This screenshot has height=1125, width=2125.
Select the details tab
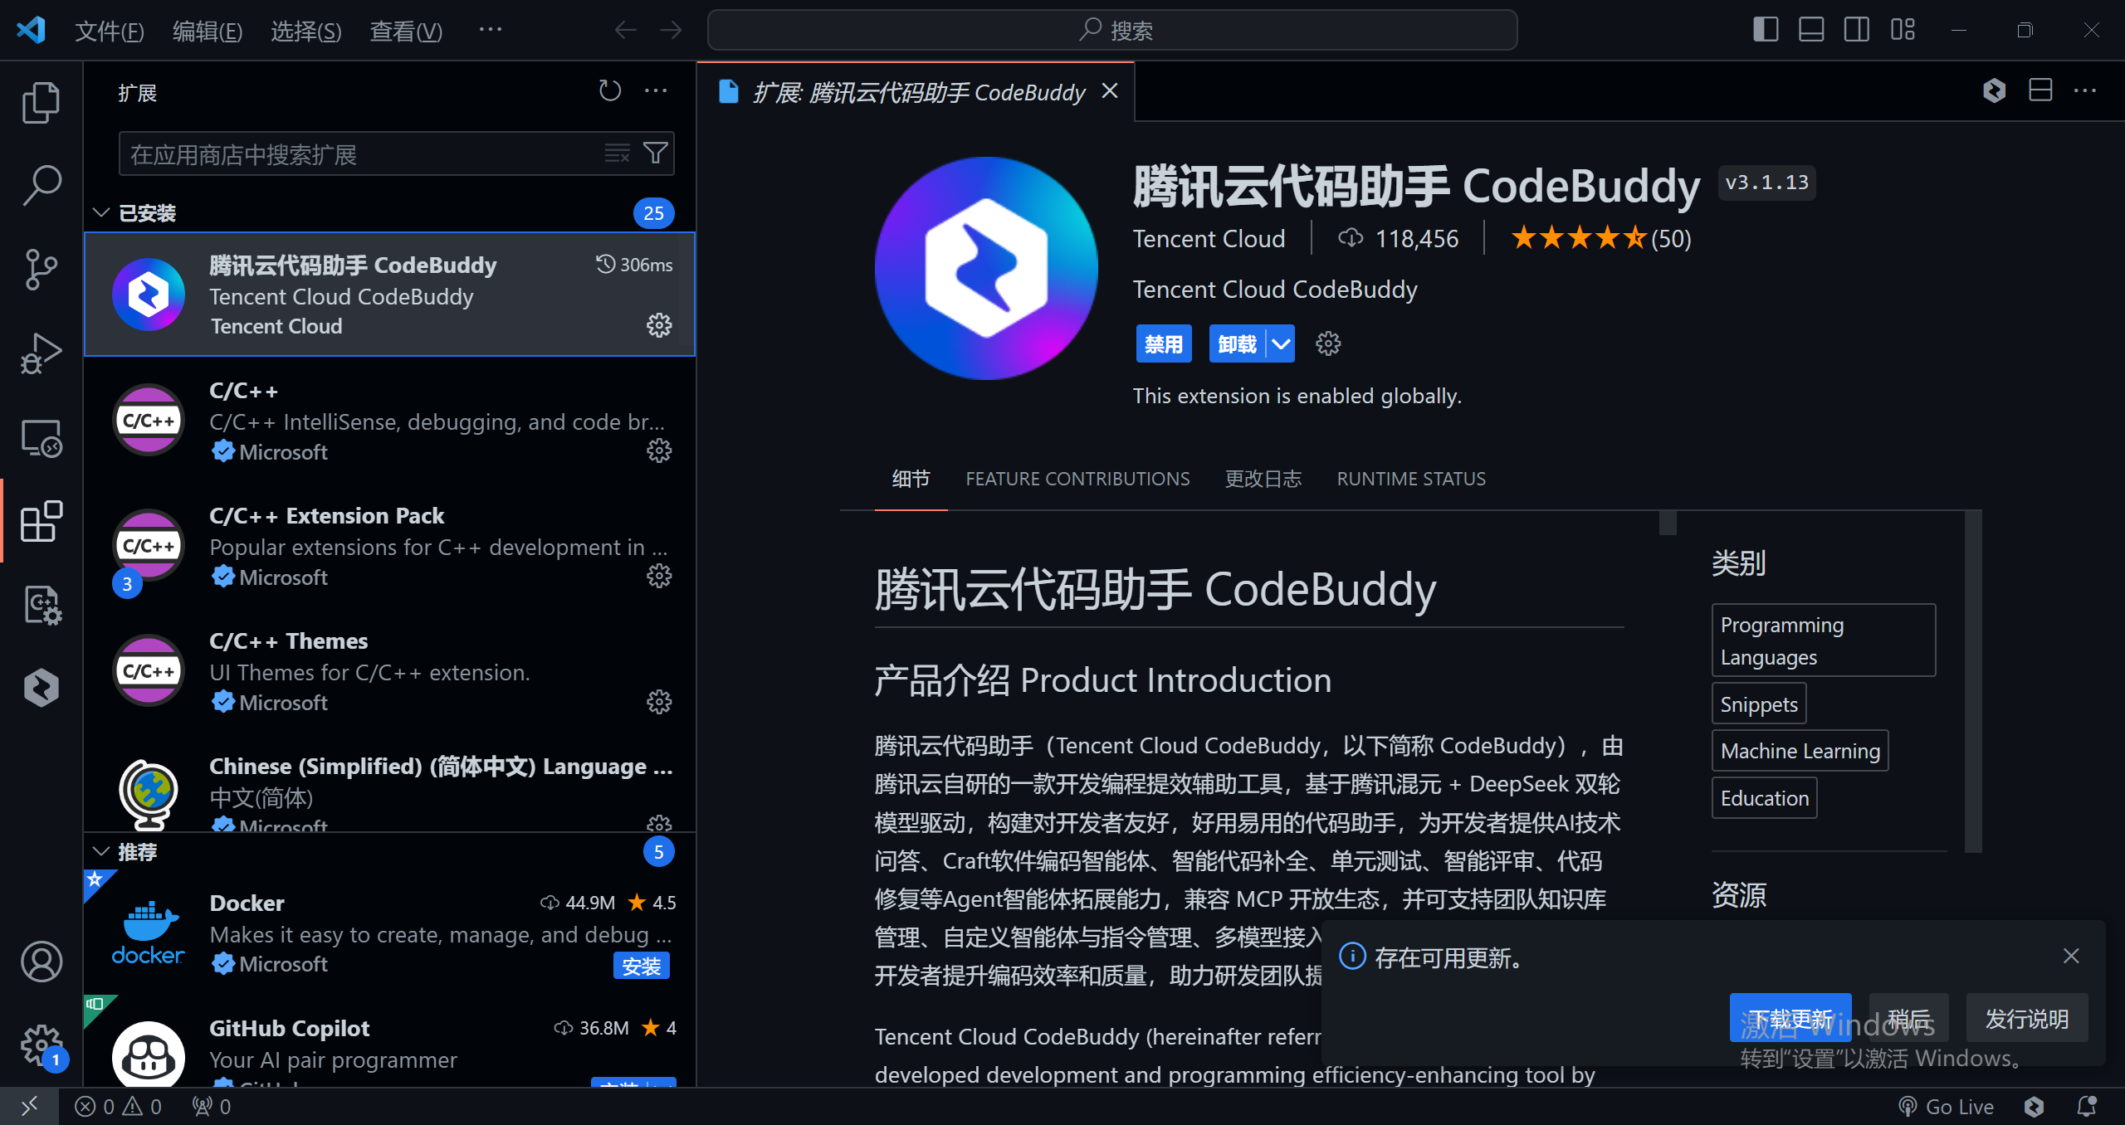coord(911,479)
